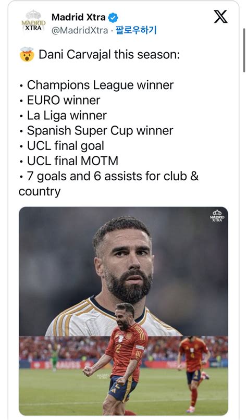Open the Madrid Xtra display name
This screenshot has height=420, width=247.
coord(79,17)
